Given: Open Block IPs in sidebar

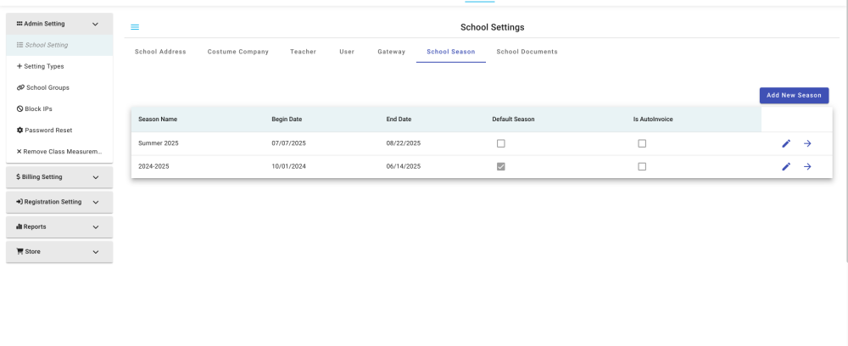Looking at the screenshot, I should pyautogui.click(x=59, y=109).
